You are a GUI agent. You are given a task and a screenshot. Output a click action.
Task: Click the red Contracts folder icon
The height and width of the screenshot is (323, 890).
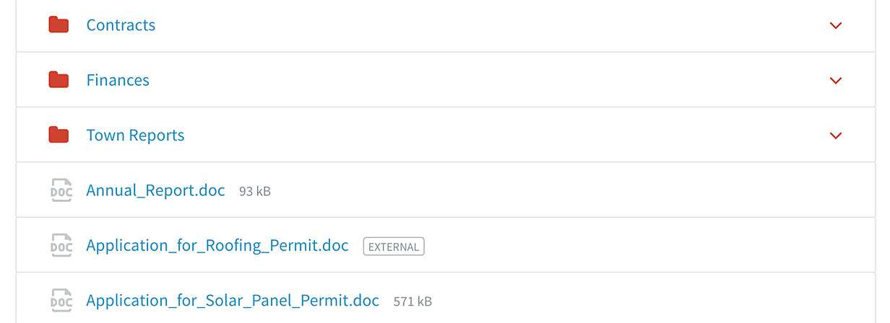coord(59,25)
